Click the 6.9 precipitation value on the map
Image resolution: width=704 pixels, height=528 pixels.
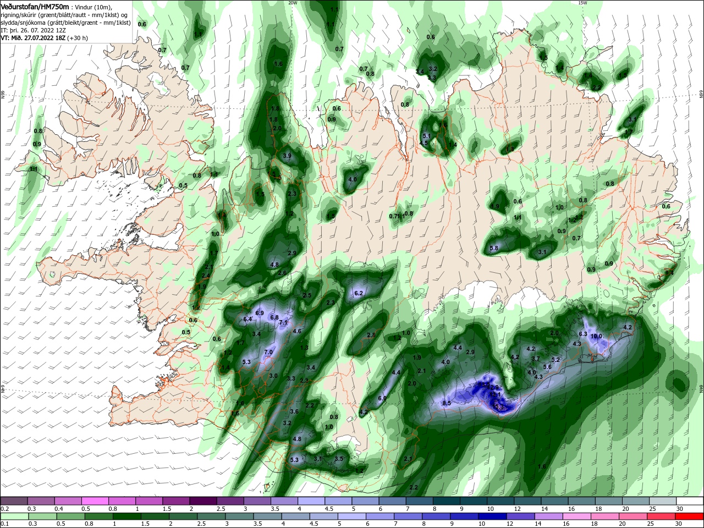tap(260, 313)
